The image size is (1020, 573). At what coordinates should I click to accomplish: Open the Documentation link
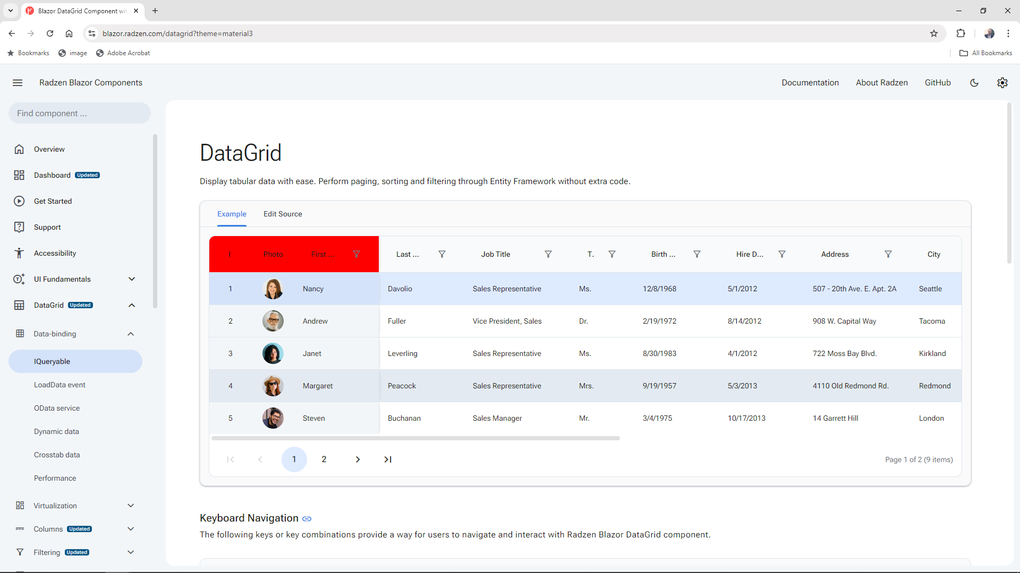pos(810,83)
